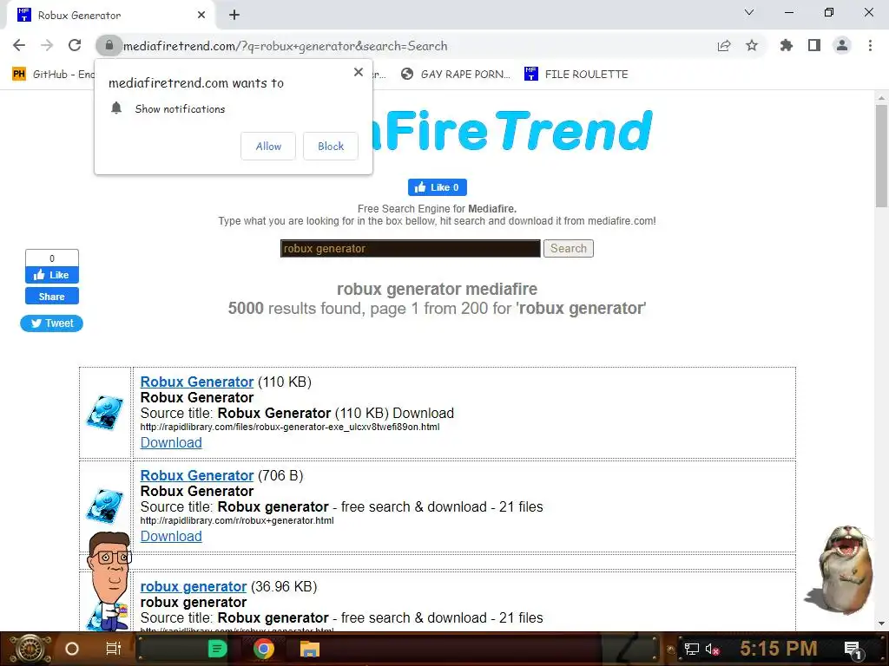Go back using browser back arrow
Image resolution: width=889 pixels, height=666 pixels.
(19, 45)
